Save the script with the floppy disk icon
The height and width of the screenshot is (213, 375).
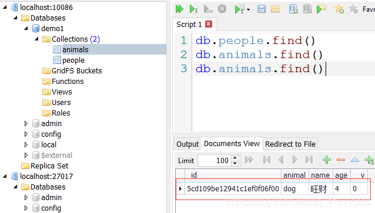click(262, 9)
